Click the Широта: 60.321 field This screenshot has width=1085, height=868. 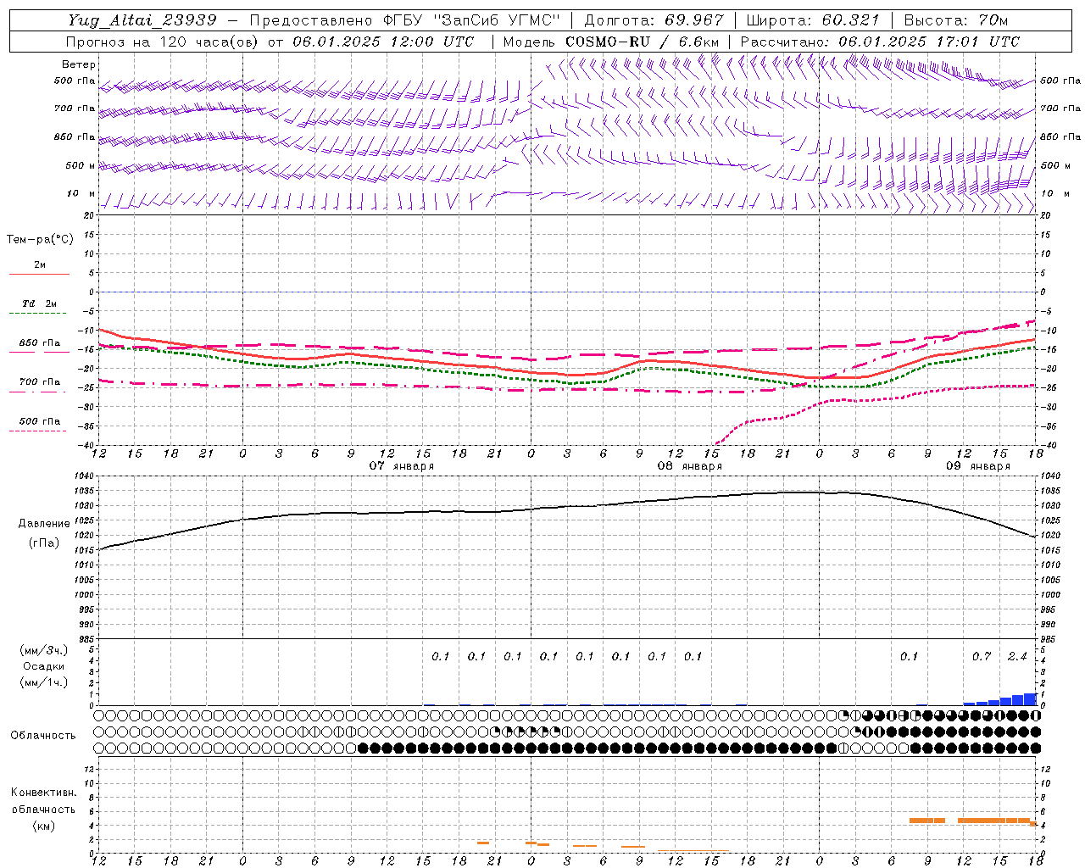click(x=812, y=19)
